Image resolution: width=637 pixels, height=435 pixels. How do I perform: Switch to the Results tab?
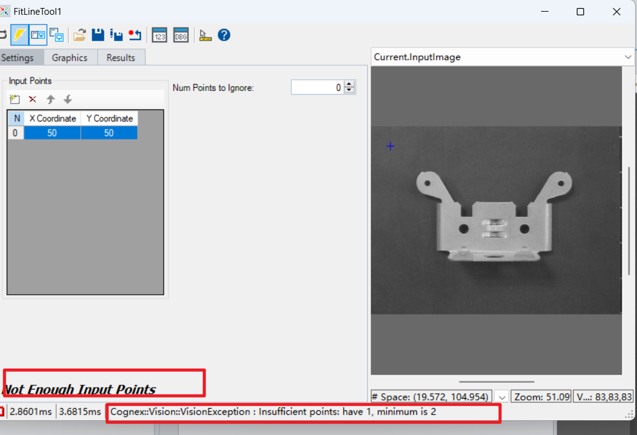121,58
